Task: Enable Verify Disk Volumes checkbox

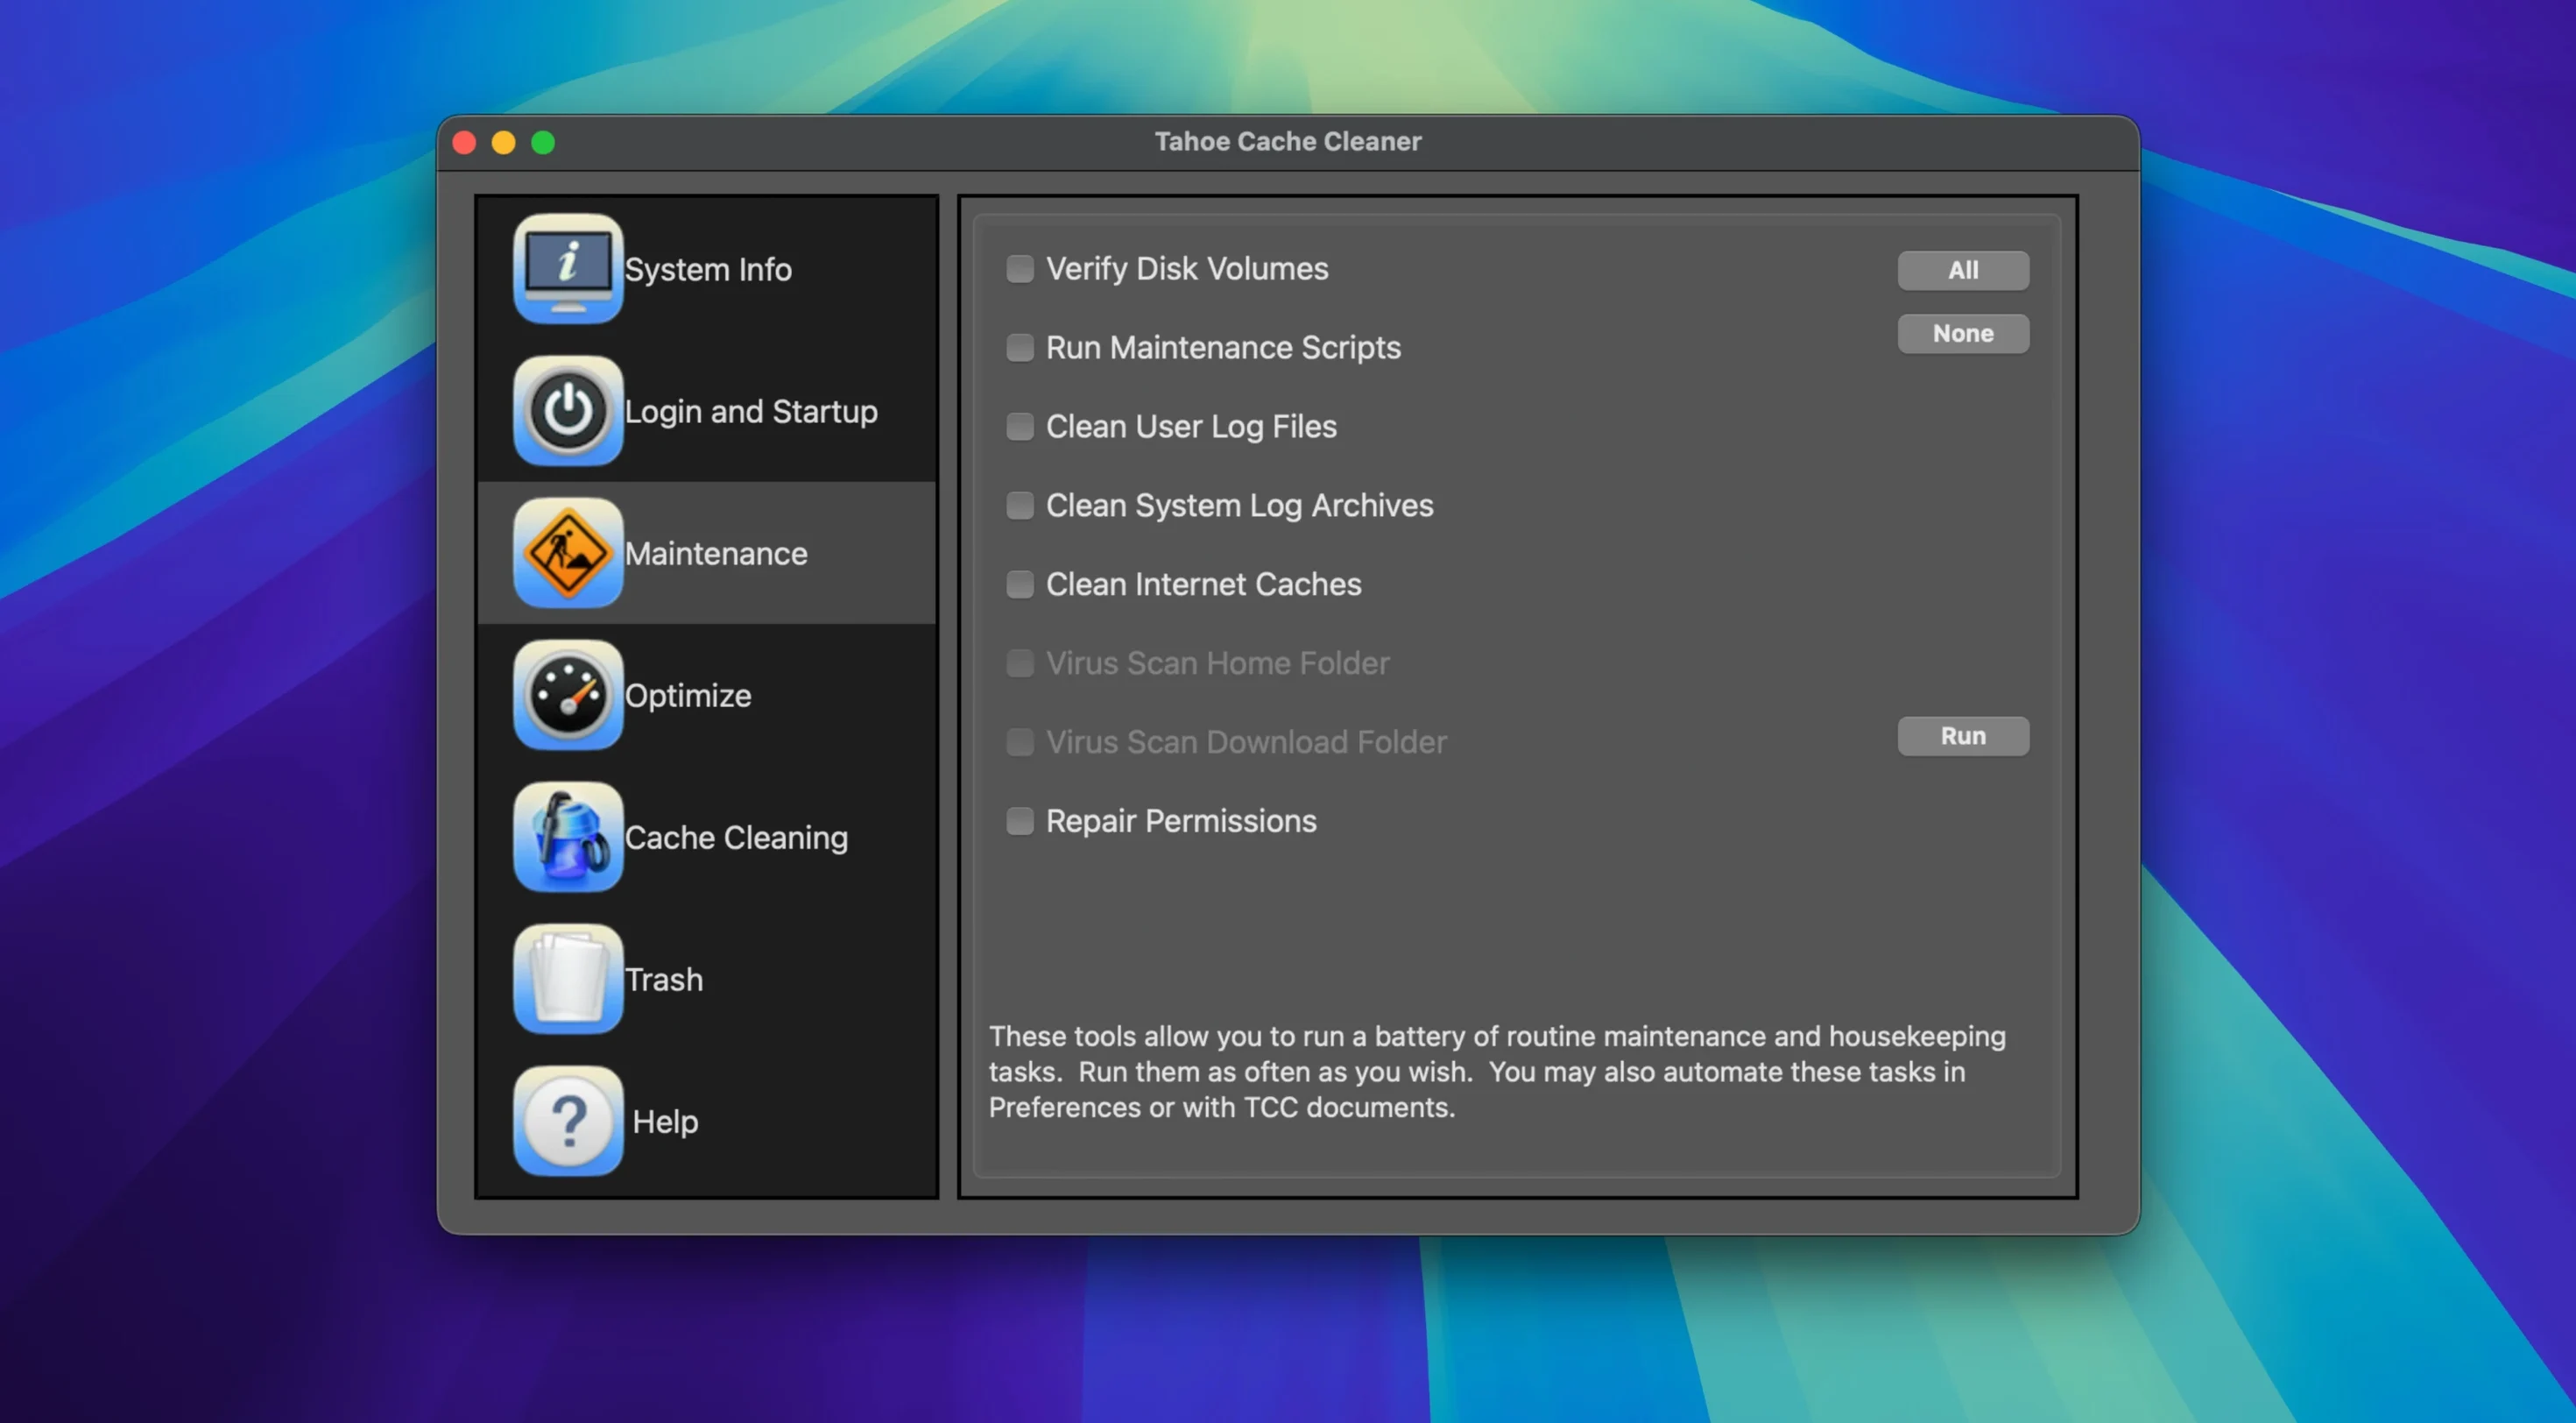Action: [1019, 268]
